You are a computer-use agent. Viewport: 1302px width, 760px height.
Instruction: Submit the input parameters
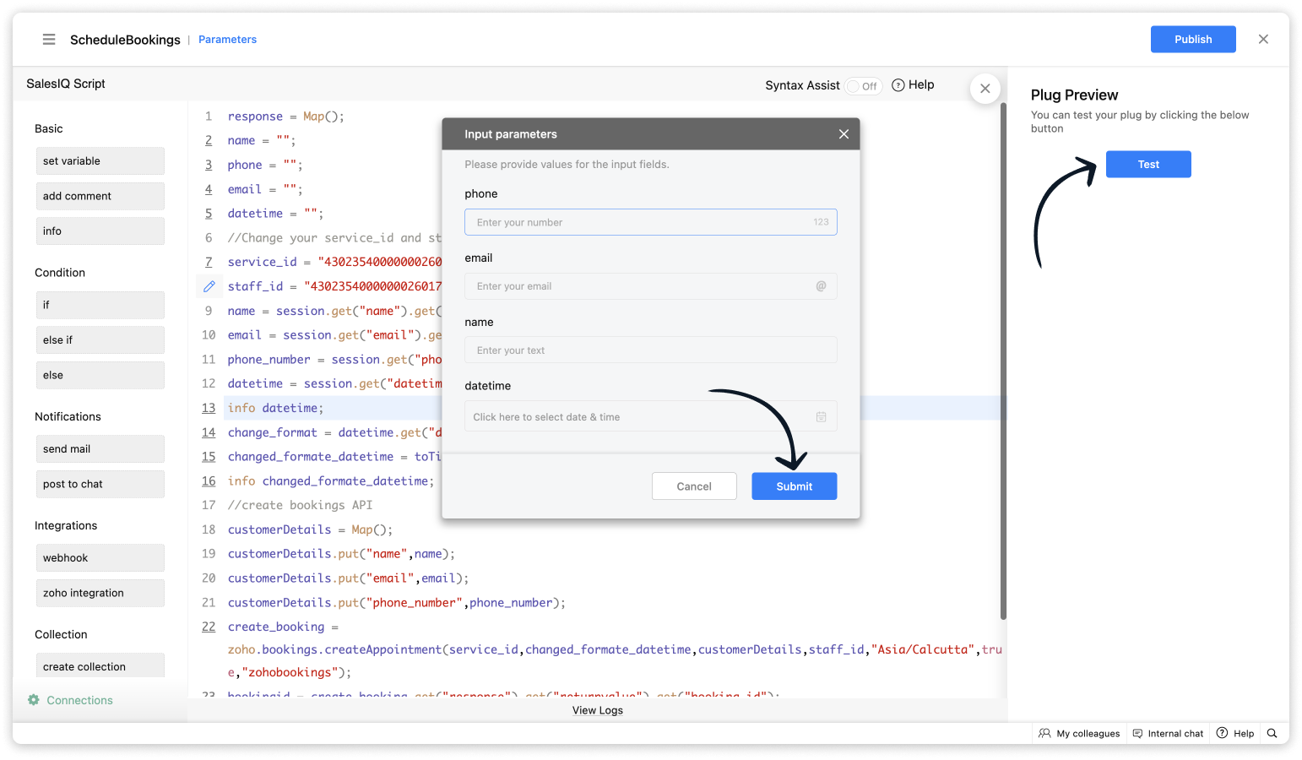click(x=794, y=486)
